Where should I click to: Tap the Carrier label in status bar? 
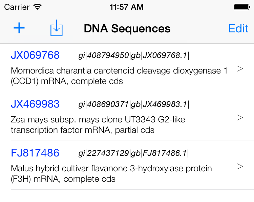point(17,7)
